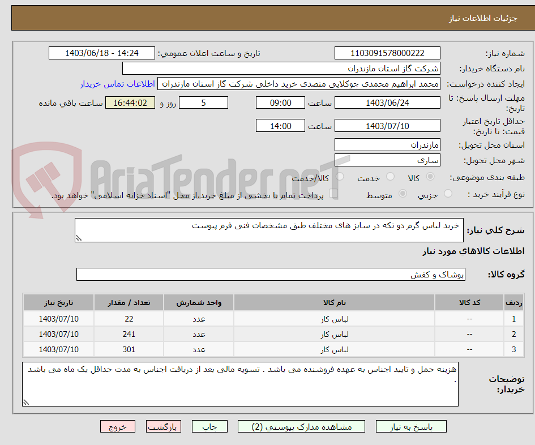Click the date cell in row 1
Screen dimensions: 535x445
coord(59,319)
